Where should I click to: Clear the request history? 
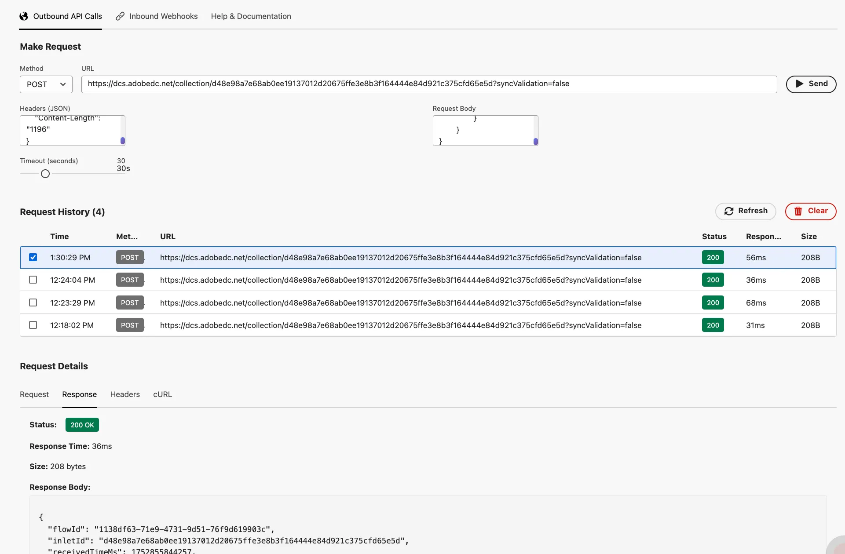(x=811, y=211)
